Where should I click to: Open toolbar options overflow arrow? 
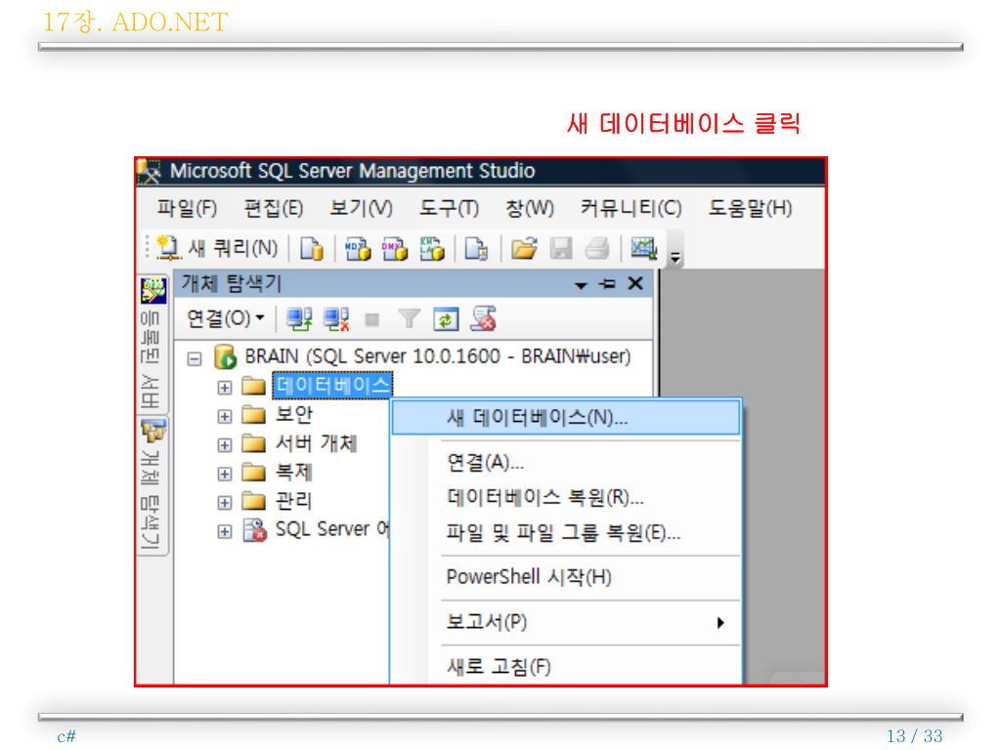(675, 257)
